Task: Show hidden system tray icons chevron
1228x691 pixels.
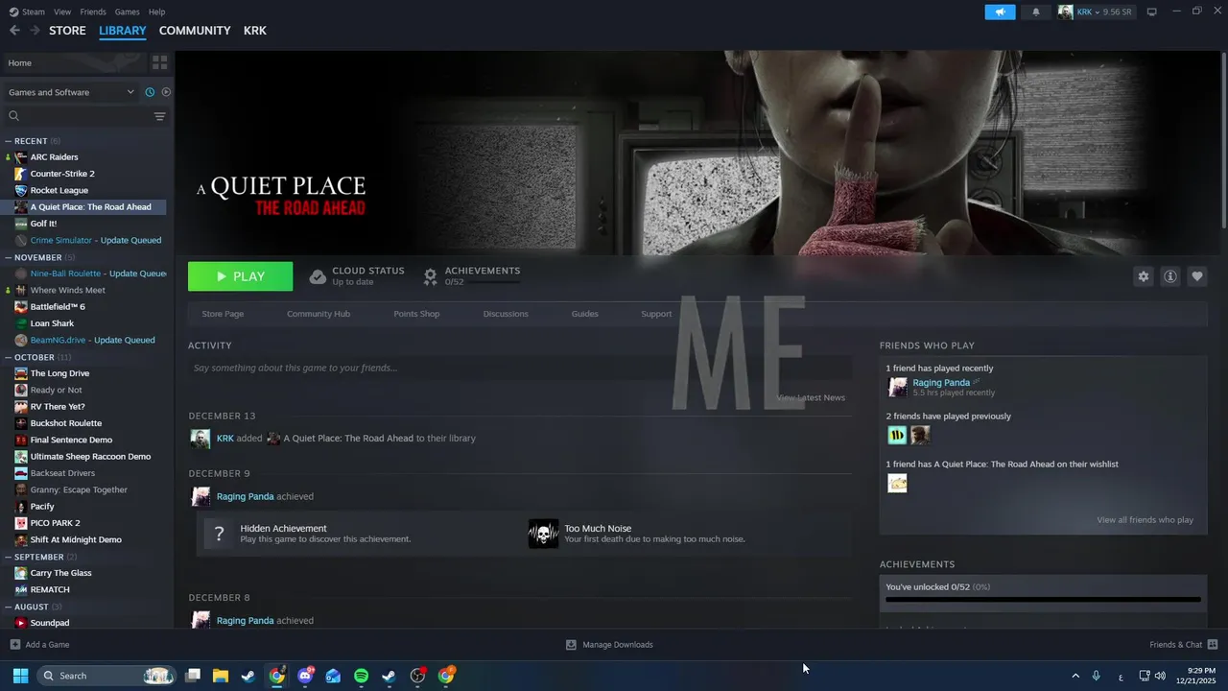Action: [1075, 676]
